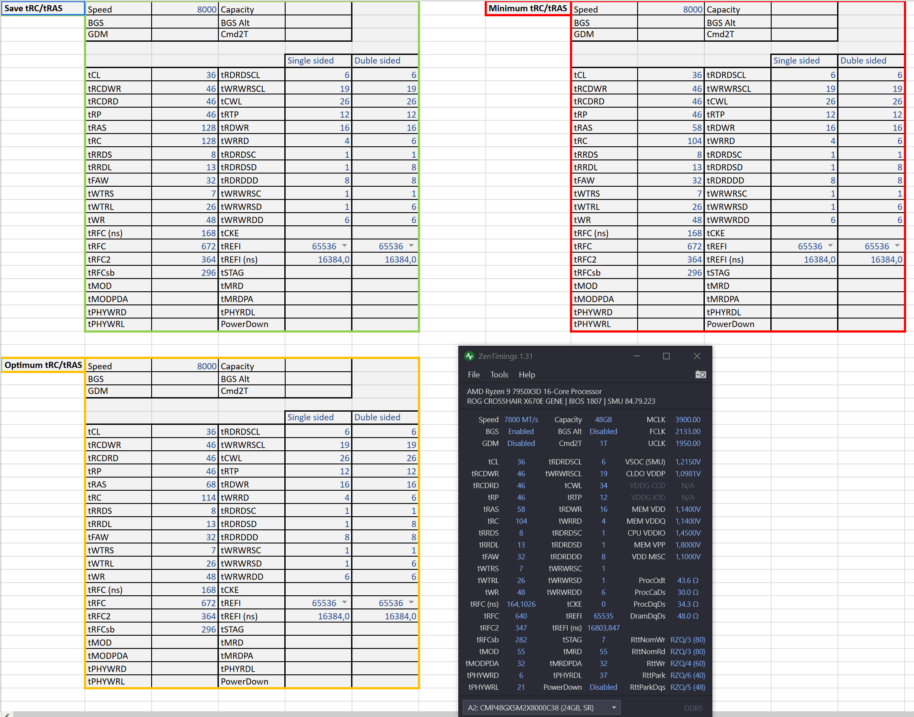
Task: Minimize the ZenTimings window
Action: [636, 356]
